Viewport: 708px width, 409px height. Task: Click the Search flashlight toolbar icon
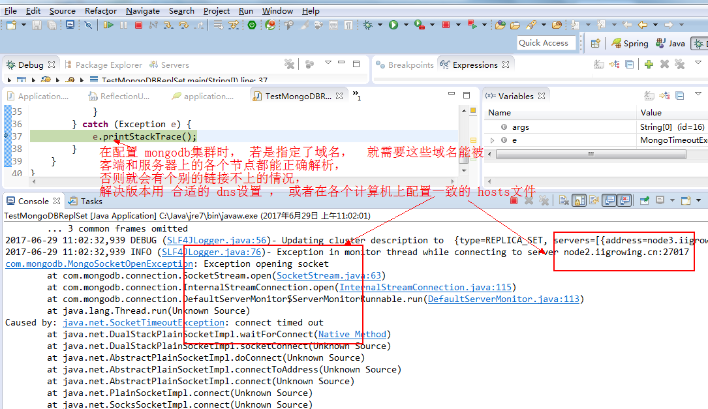pyautogui.click(x=531, y=25)
